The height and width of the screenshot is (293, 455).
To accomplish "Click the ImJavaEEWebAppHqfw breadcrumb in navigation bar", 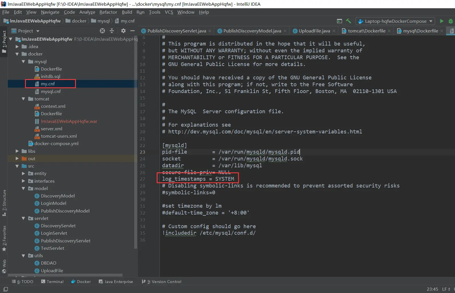I will click(32, 21).
